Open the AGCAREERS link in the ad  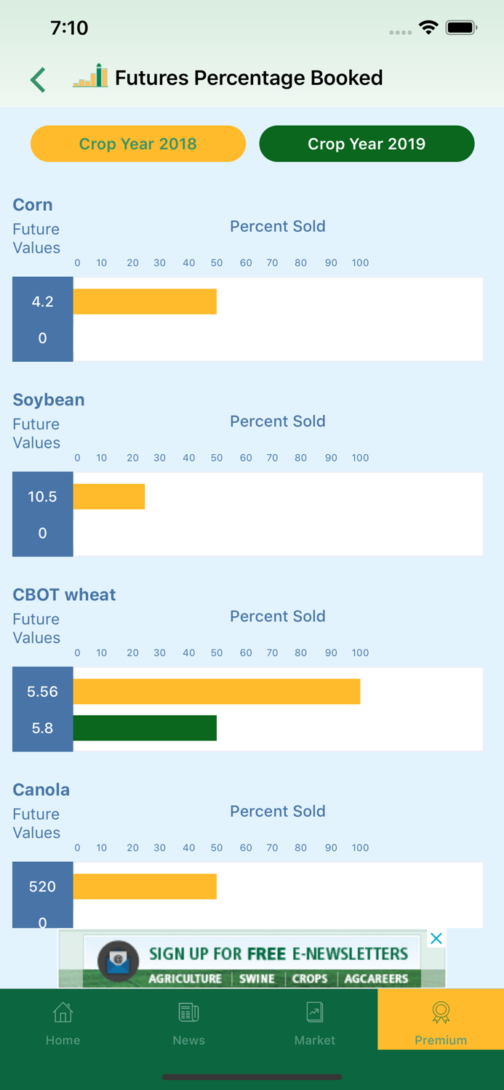(377, 979)
